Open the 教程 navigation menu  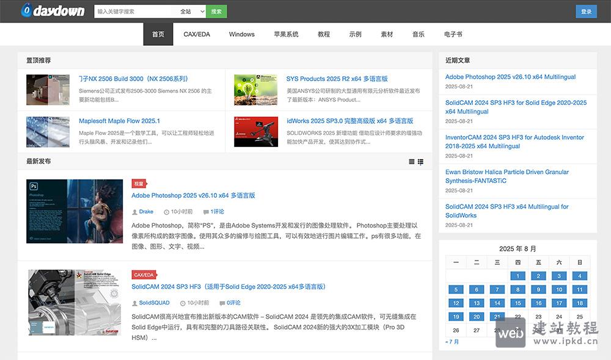click(x=324, y=34)
